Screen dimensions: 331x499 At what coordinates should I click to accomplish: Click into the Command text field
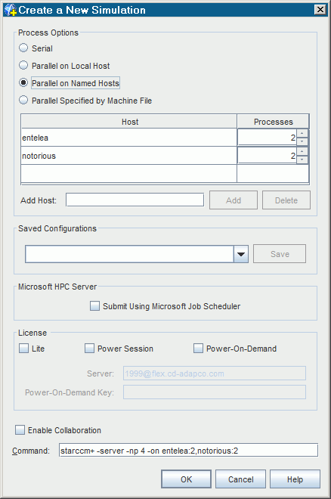coord(188,451)
